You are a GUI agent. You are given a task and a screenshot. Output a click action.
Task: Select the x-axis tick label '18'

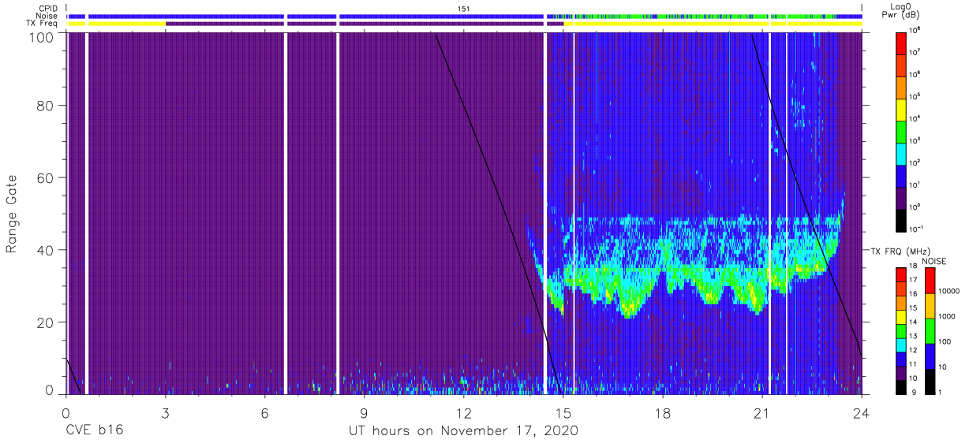point(663,412)
